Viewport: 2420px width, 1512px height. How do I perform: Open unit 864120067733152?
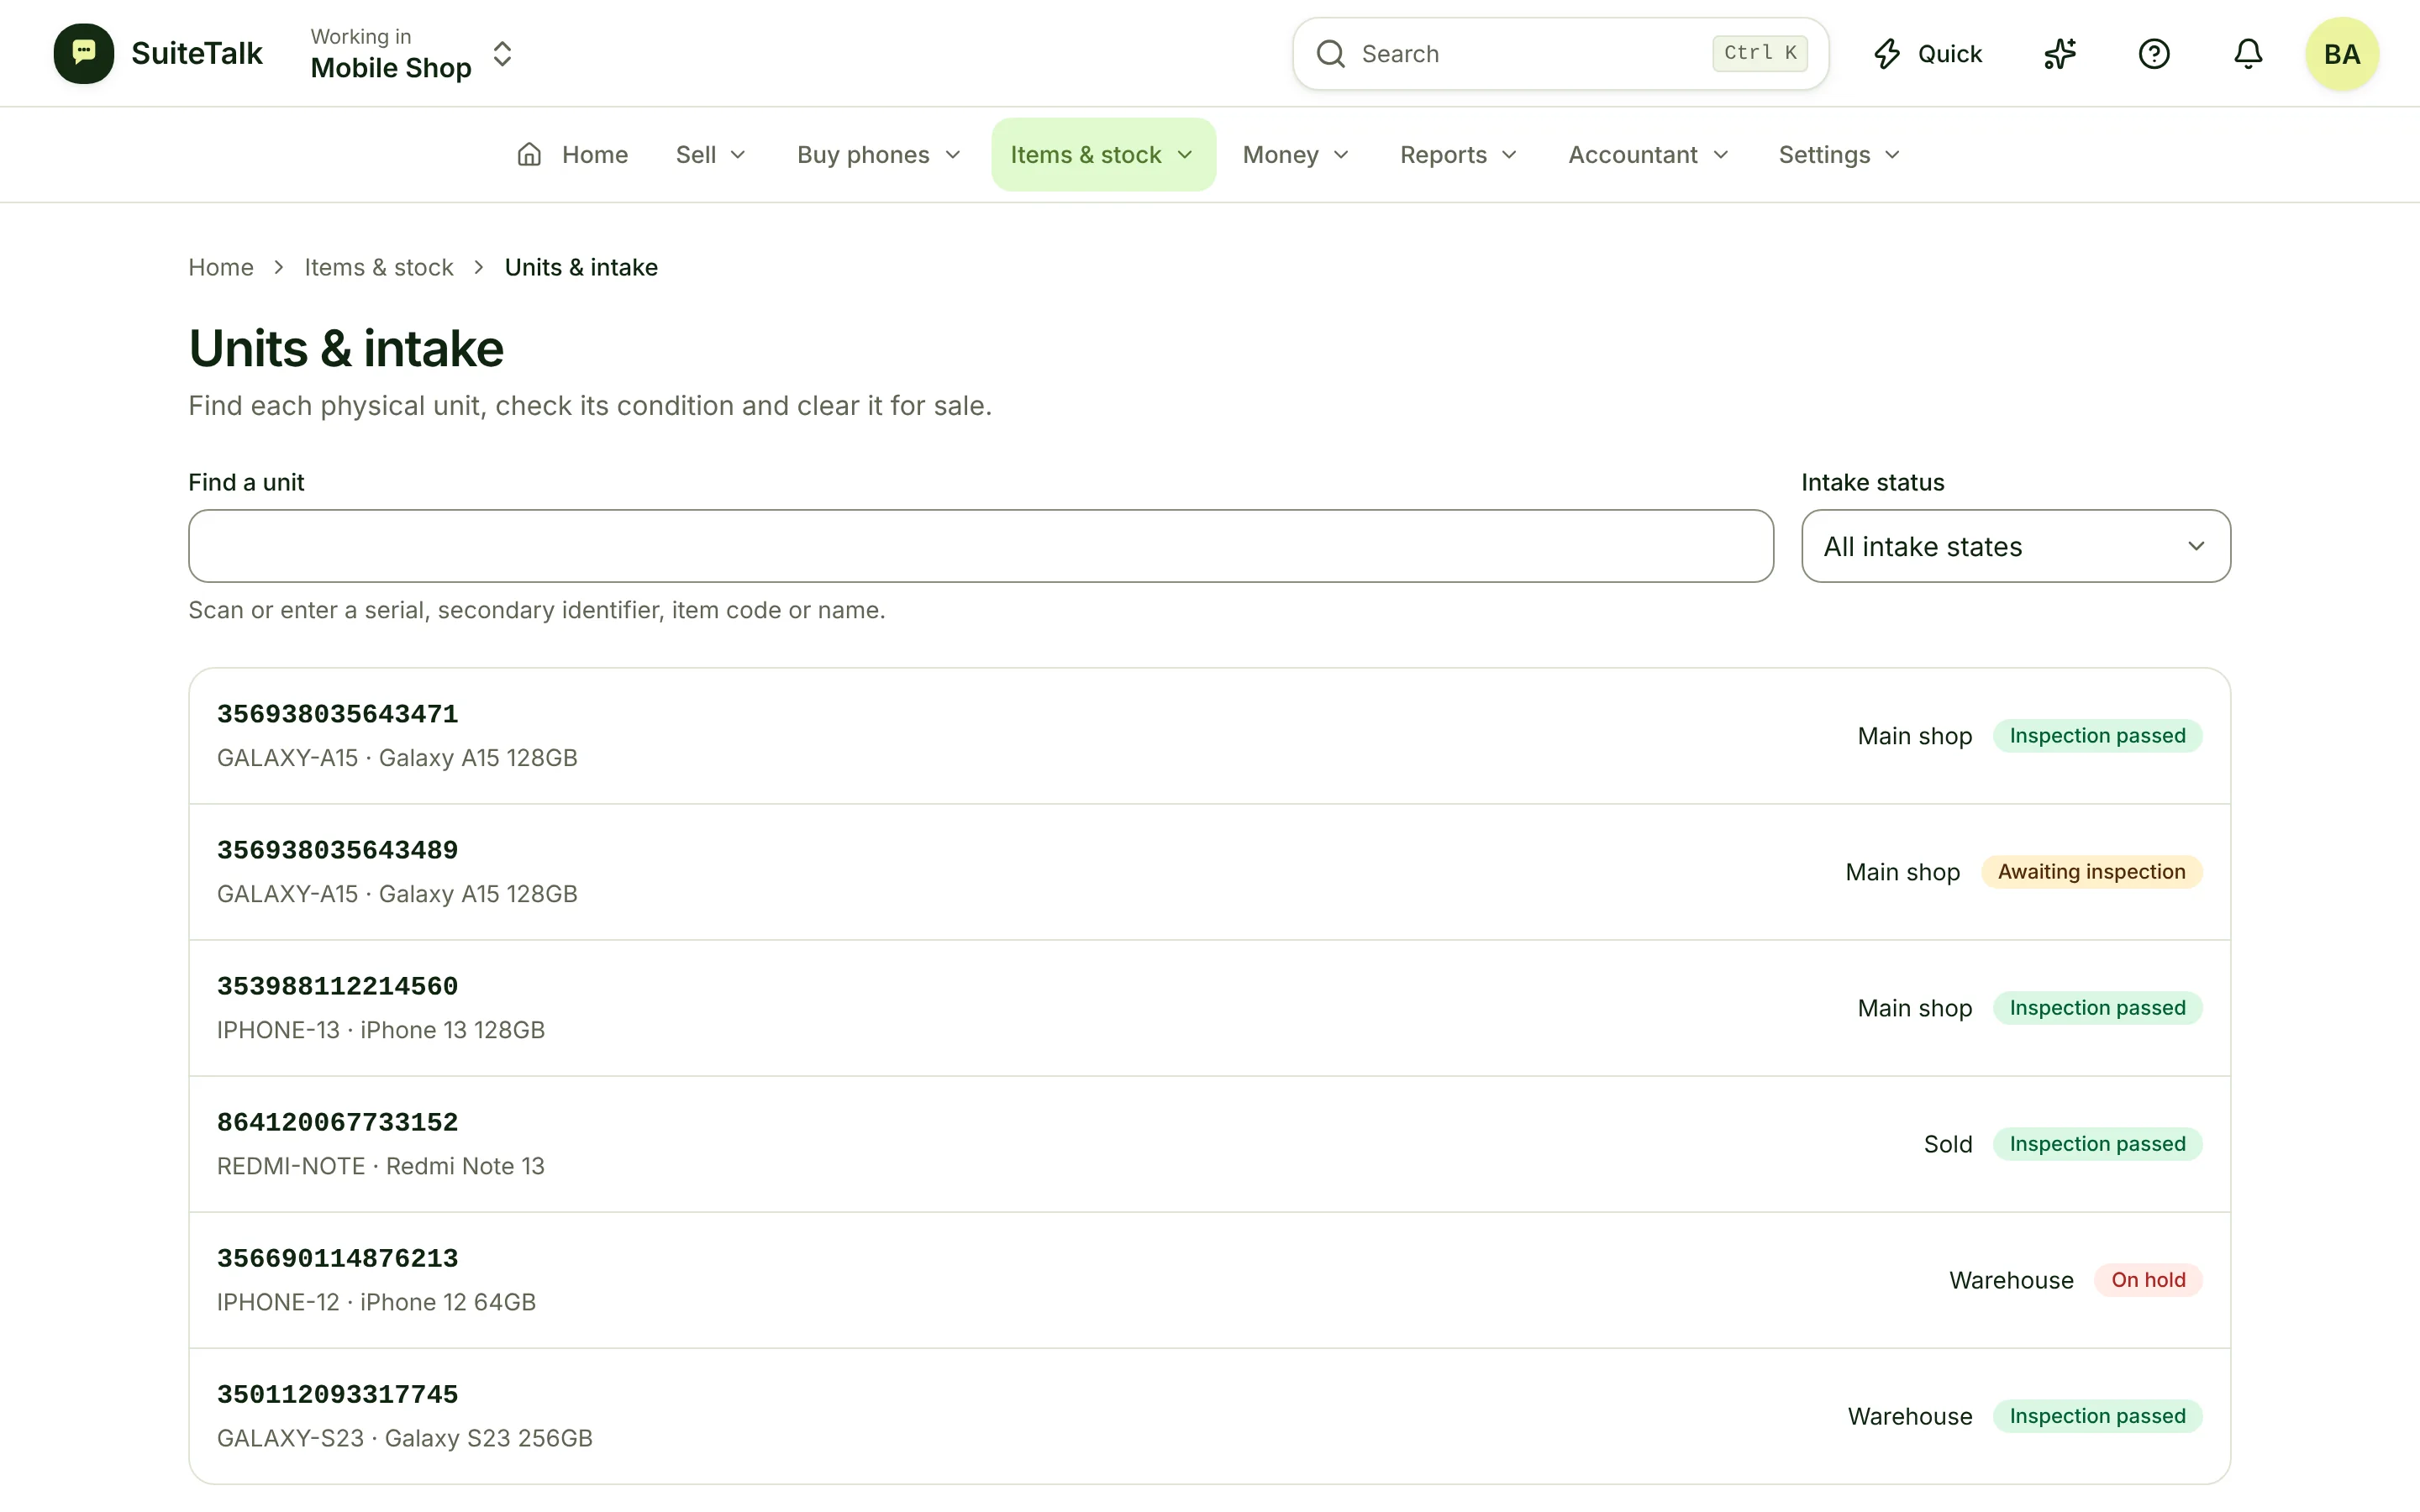tap(1209, 1144)
